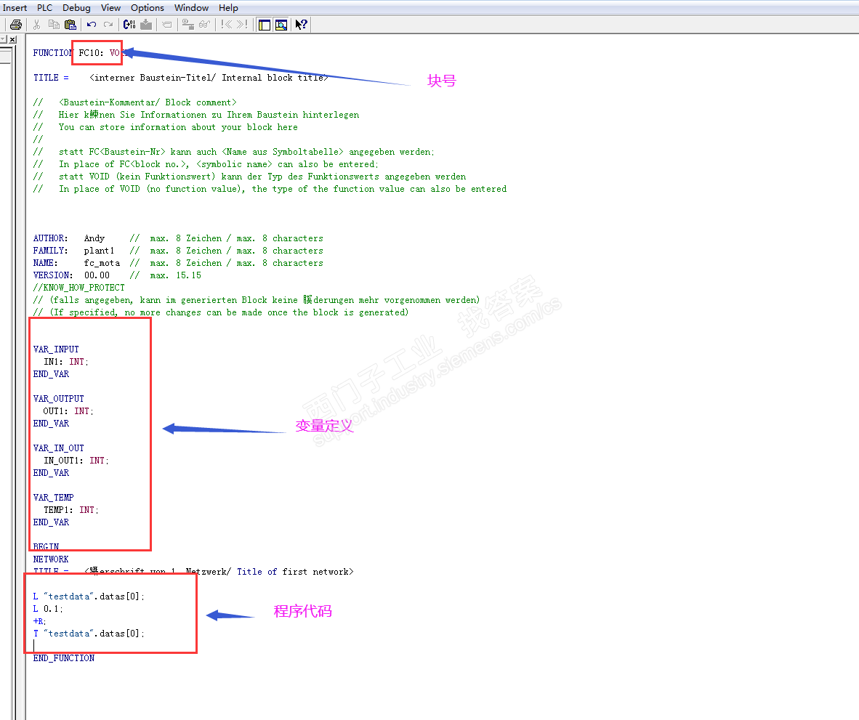Click the Cut scissors icon
Viewport: 859px width, 720px height.
point(37,25)
